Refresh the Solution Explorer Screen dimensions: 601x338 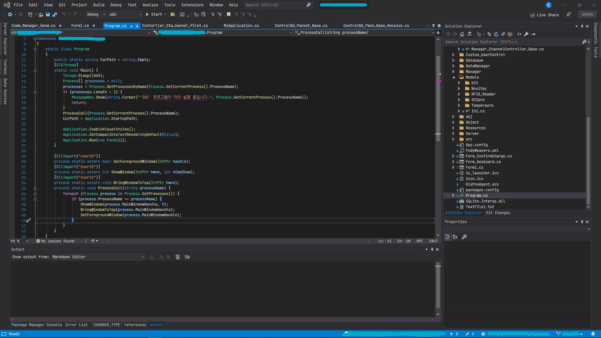click(x=496, y=34)
